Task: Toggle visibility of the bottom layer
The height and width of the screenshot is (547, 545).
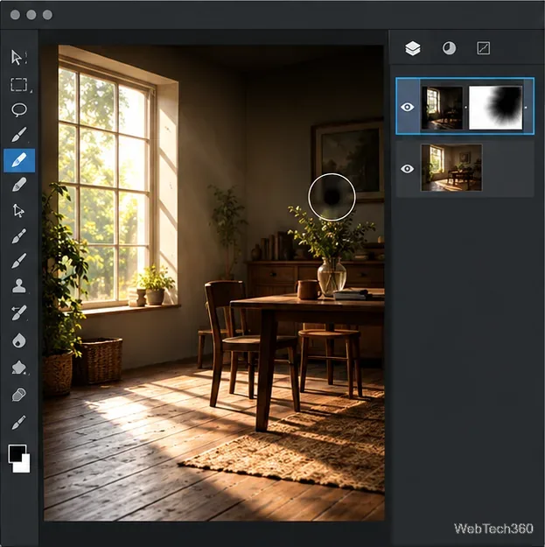Action: [408, 169]
